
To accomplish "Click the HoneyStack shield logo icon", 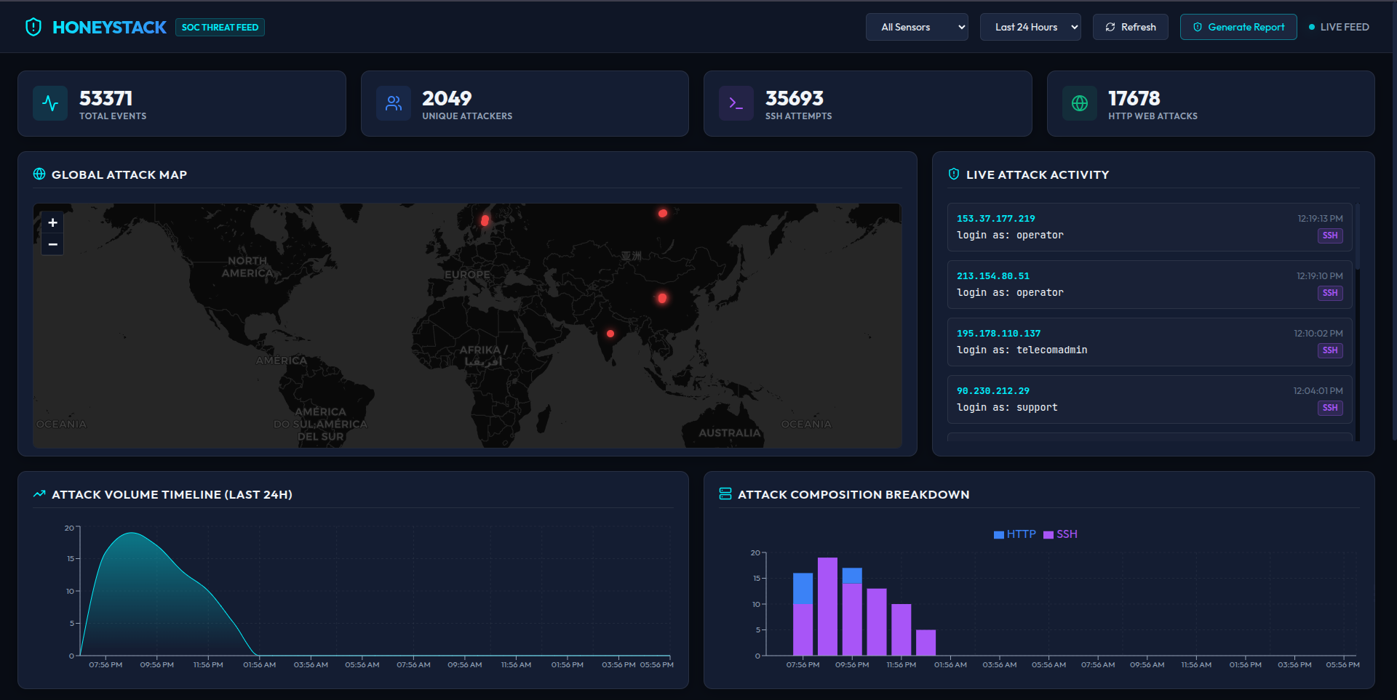I will coord(33,27).
